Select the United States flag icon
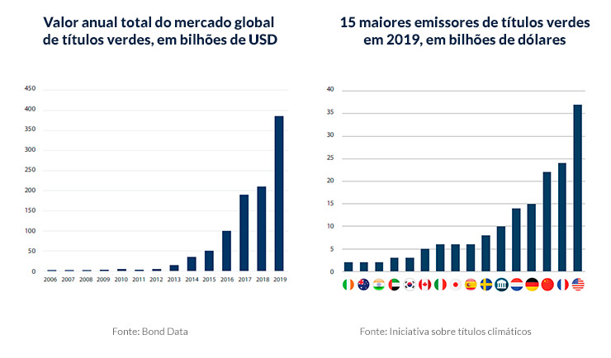Screen dimensions: 611x358 click(578, 285)
